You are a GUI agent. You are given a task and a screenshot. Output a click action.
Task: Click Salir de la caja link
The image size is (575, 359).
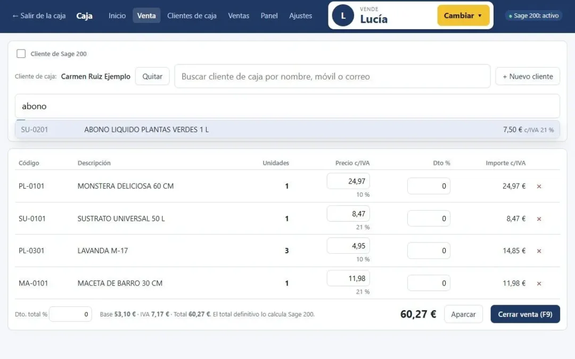[x=39, y=16]
